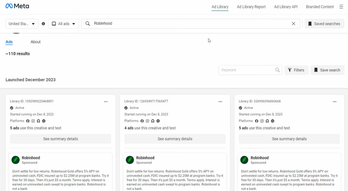Click the Messenger platform icon on the third ad

coord(272,121)
